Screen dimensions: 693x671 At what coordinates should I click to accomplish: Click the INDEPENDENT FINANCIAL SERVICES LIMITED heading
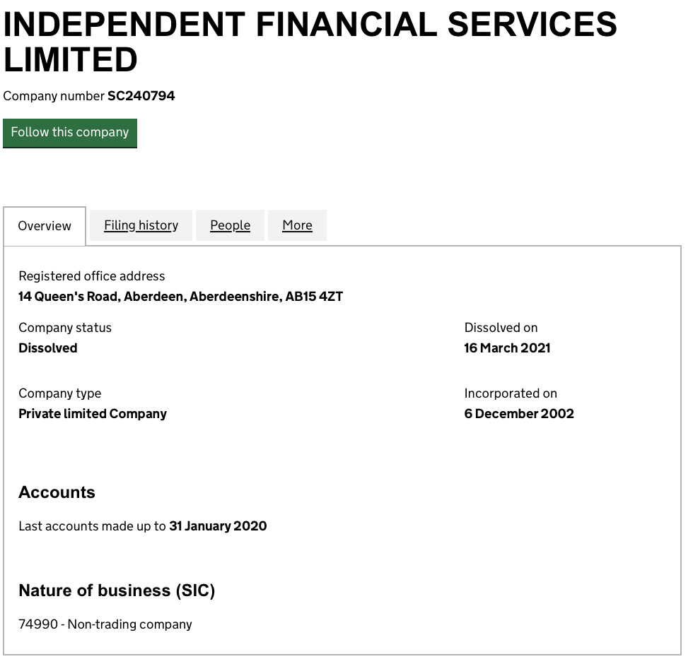[x=310, y=42]
